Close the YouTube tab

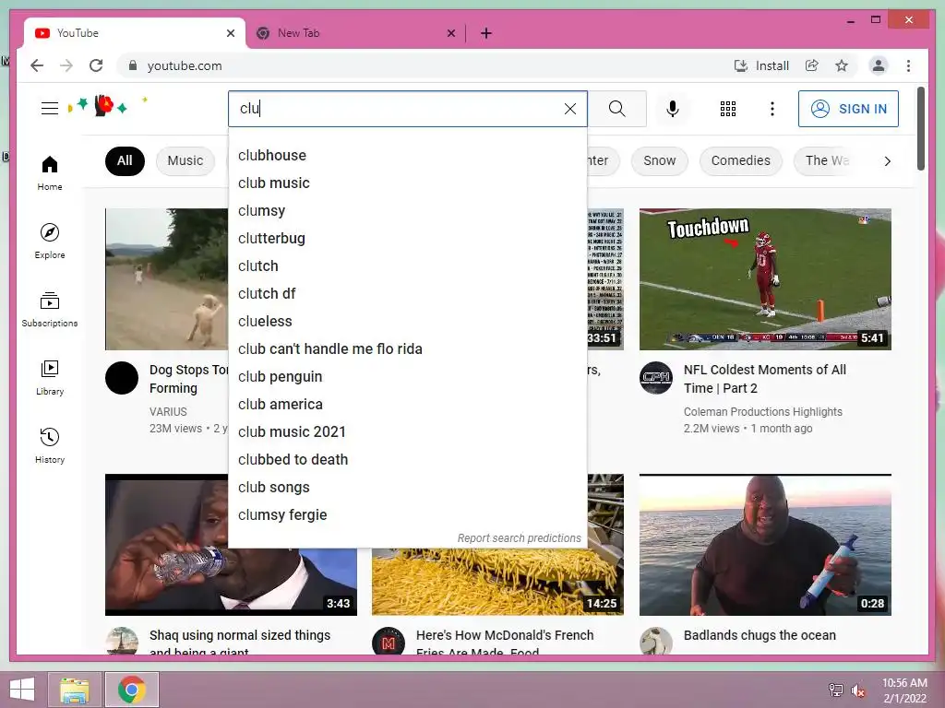click(x=230, y=33)
